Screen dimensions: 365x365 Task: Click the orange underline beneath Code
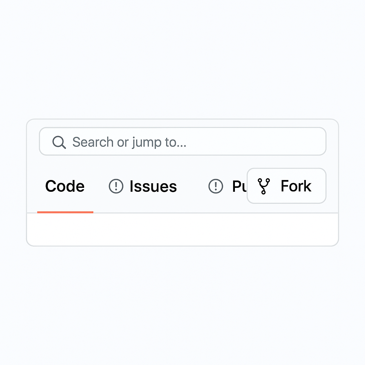coord(65,212)
